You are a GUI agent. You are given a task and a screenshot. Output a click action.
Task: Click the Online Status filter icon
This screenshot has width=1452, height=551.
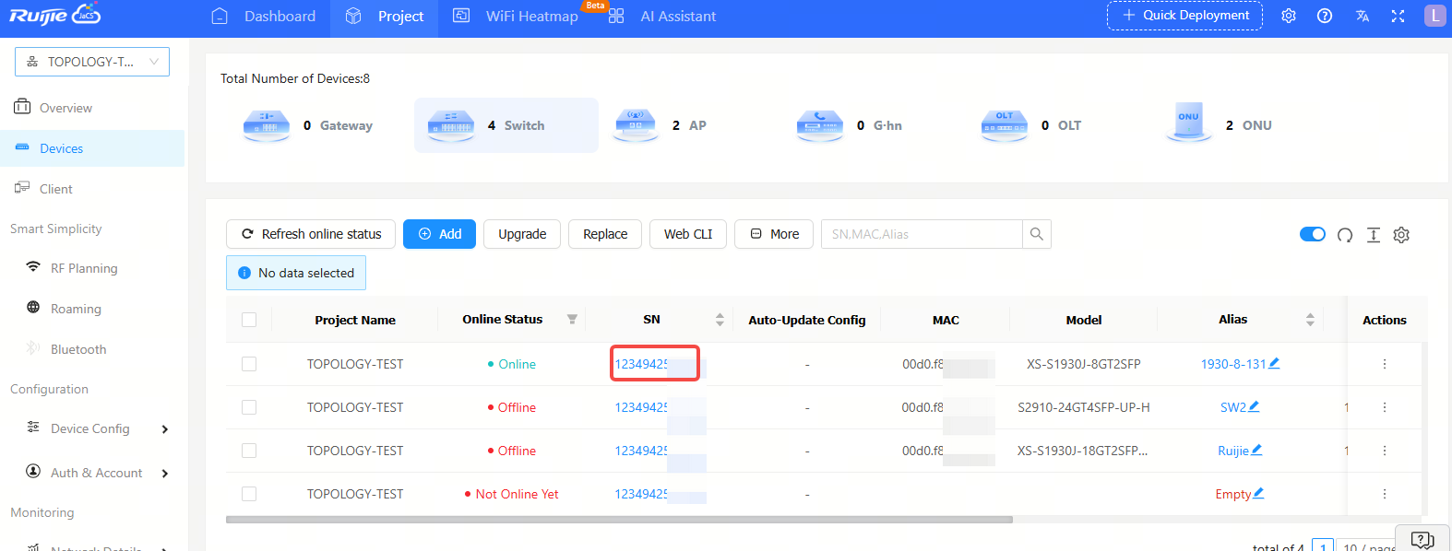[x=572, y=320]
